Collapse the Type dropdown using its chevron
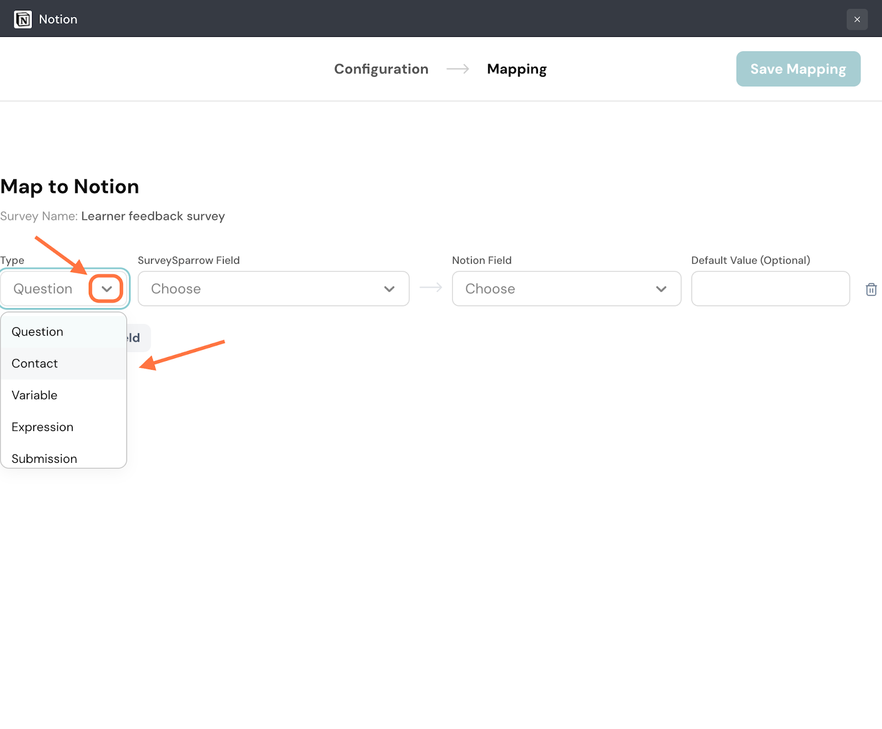Viewport: 882px width, 729px height. click(x=106, y=289)
